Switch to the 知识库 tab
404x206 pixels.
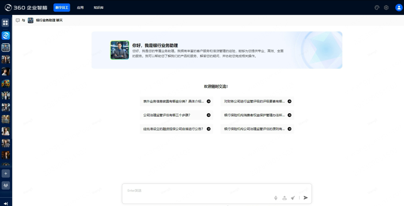click(x=99, y=7)
